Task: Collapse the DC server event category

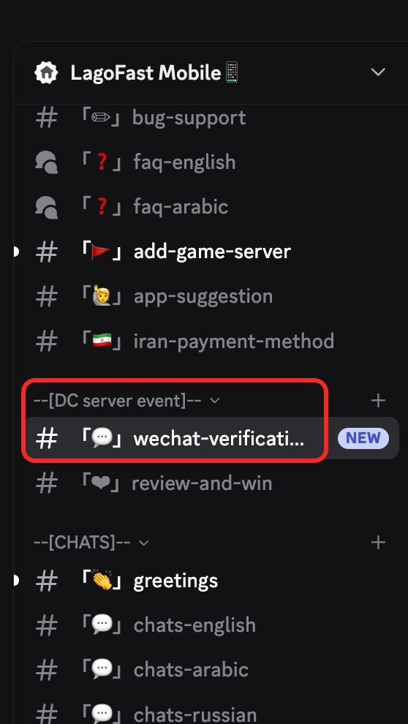Action: click(126, 400)
